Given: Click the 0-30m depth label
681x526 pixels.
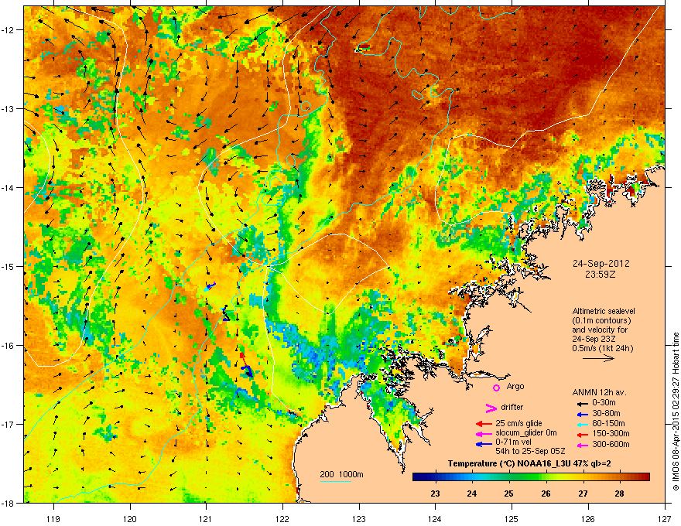Looking at the screenshot, I should [604, 403].
